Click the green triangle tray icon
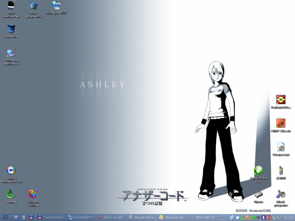The width and height of the screenshot is (295, 221). (243, 217)
